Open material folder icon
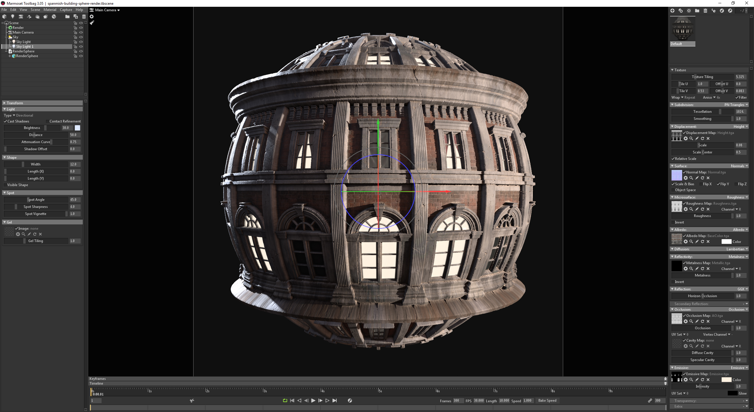This screenshot has width=754, height=412. point(697,11)
